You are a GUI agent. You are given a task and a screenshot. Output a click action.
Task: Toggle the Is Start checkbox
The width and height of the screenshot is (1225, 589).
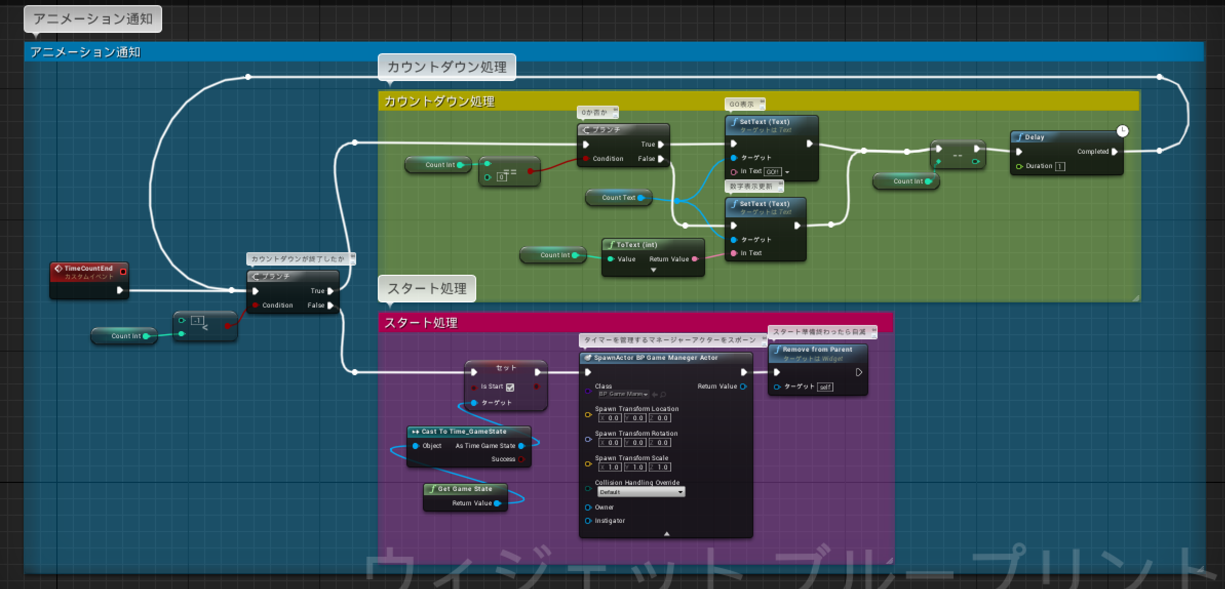pyautogui.click(x=510, y=388)
